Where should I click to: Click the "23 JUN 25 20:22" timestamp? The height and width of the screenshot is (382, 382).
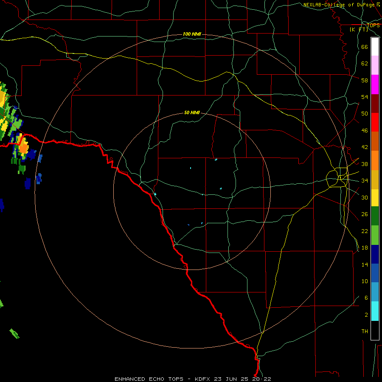click(x=242, y=379)
